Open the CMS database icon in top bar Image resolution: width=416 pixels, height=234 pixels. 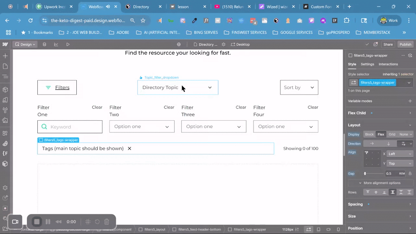(x=45, y=44)
